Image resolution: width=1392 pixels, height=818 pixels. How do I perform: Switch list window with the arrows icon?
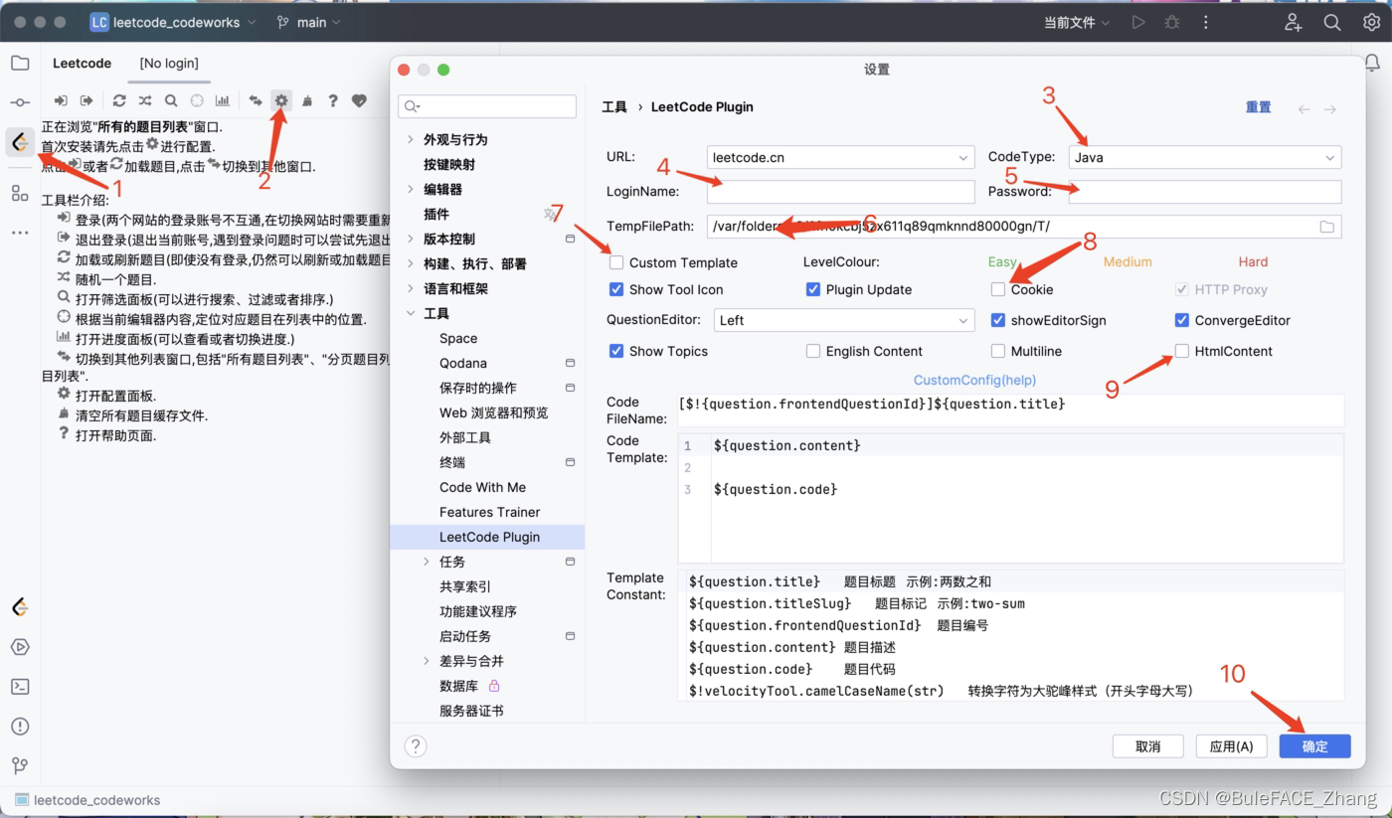click(256, 100)
